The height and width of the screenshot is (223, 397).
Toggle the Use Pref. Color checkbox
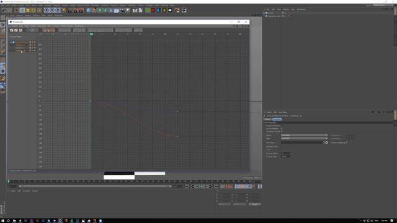[282, 147]
